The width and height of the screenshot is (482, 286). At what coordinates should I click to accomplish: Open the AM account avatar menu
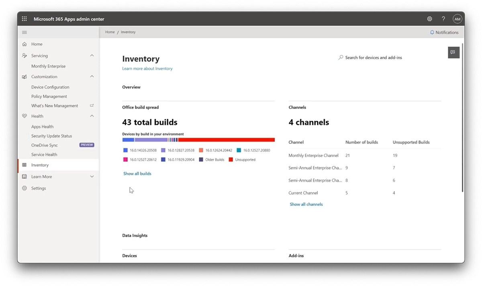[457, 19]
